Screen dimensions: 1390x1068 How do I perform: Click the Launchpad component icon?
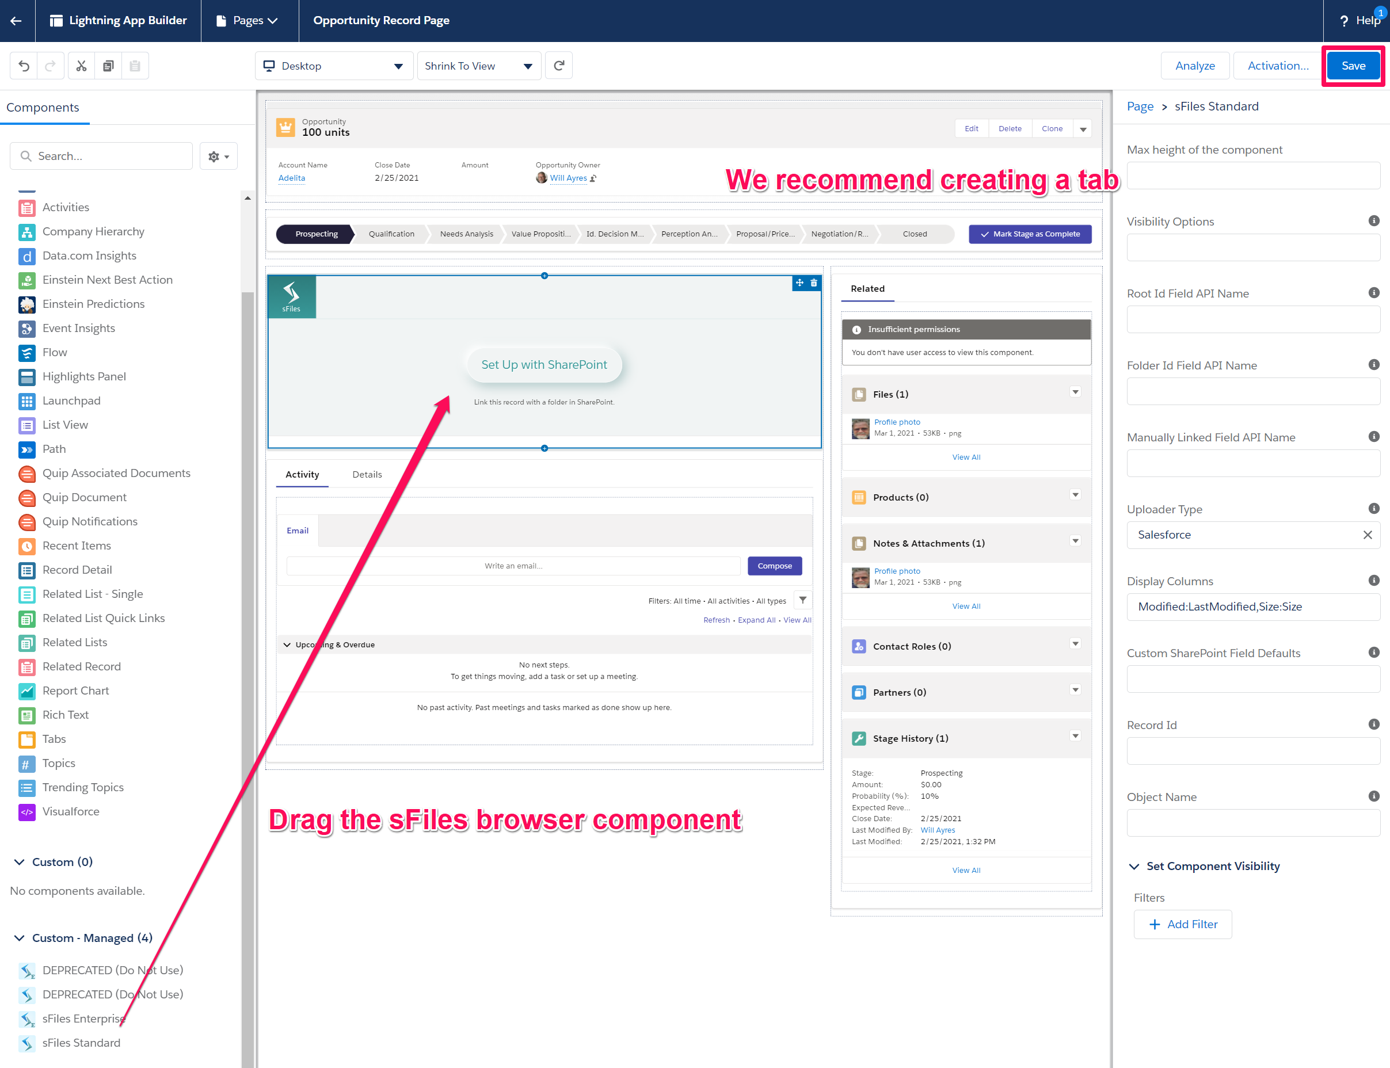click(x=26, y=401)
